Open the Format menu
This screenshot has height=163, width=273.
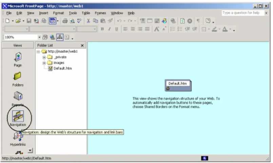pyautogui.click(x=58, y=13)
